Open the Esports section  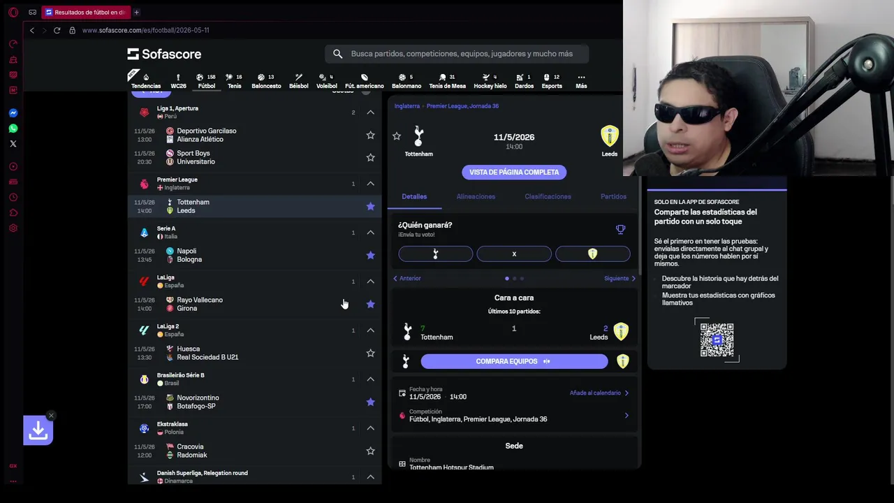[552, 81]
